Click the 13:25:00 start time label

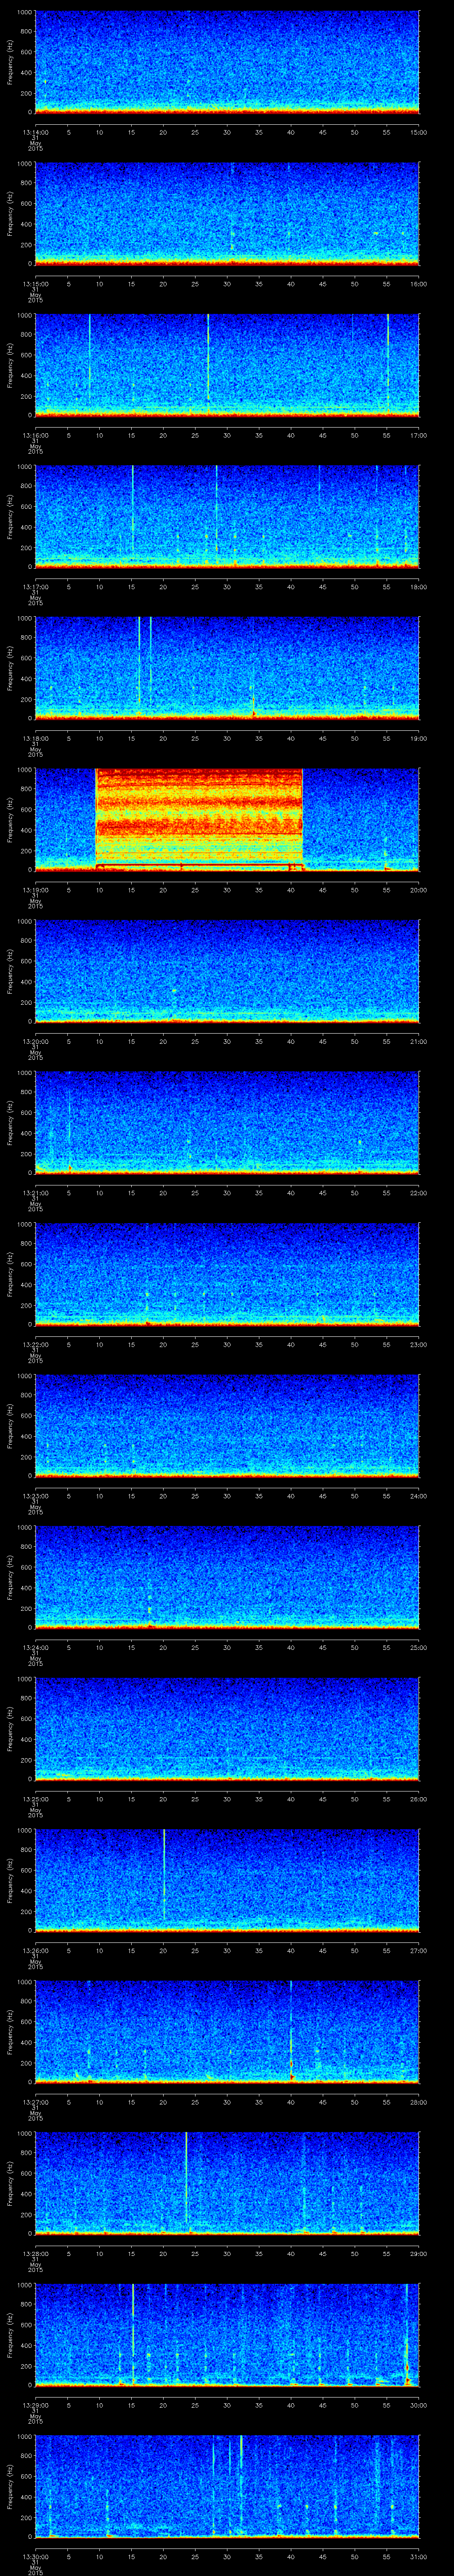coord(35,1799)
